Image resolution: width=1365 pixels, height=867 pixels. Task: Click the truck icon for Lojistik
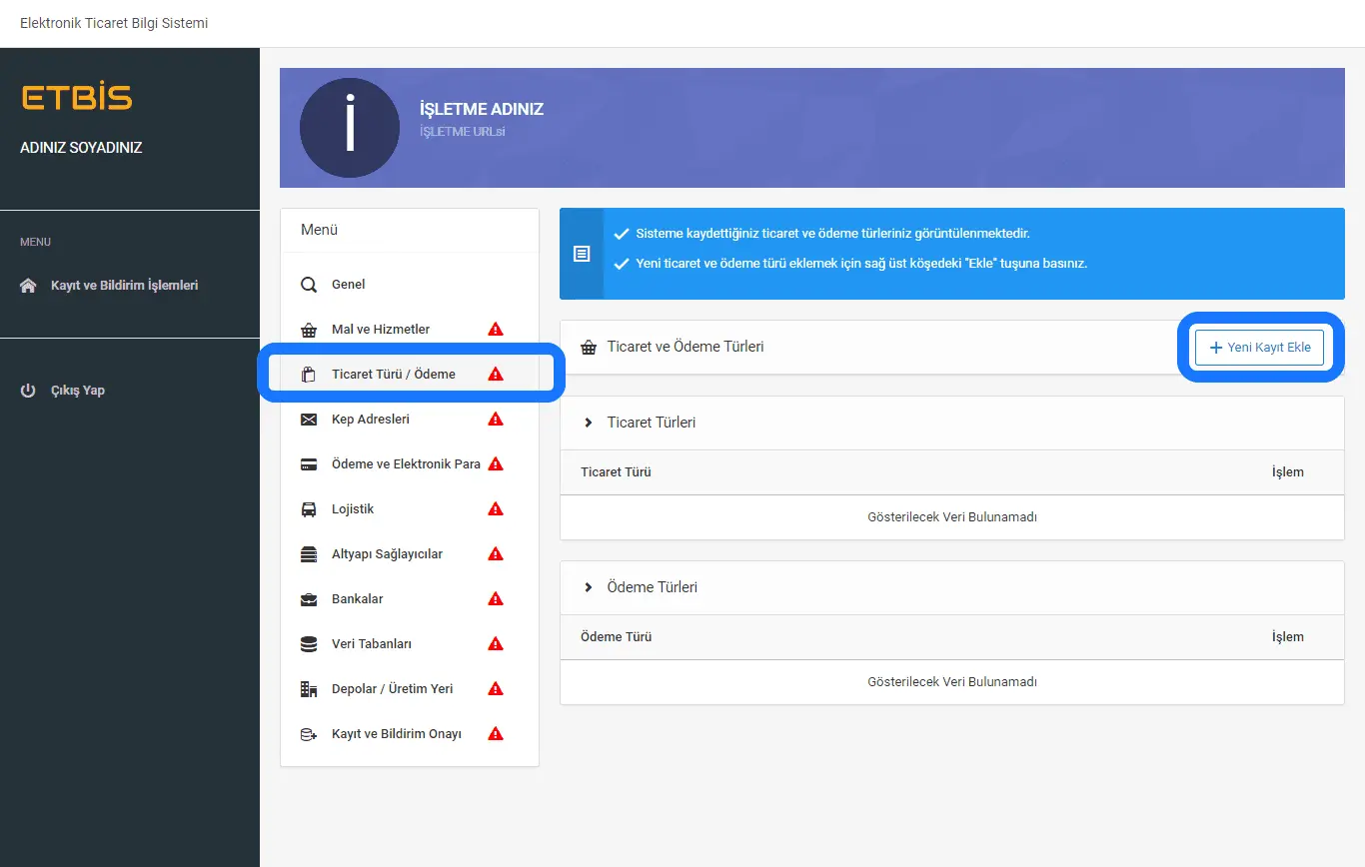pyautogui.click(x=309, y=509)
